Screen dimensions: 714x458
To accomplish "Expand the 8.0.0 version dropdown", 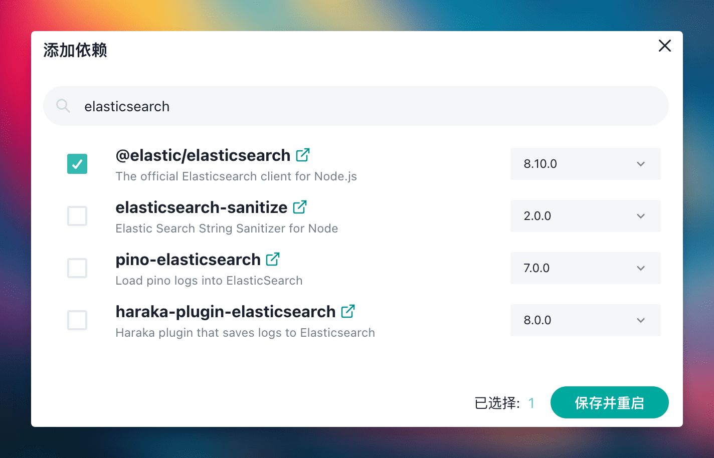I will tap(585, 320).
